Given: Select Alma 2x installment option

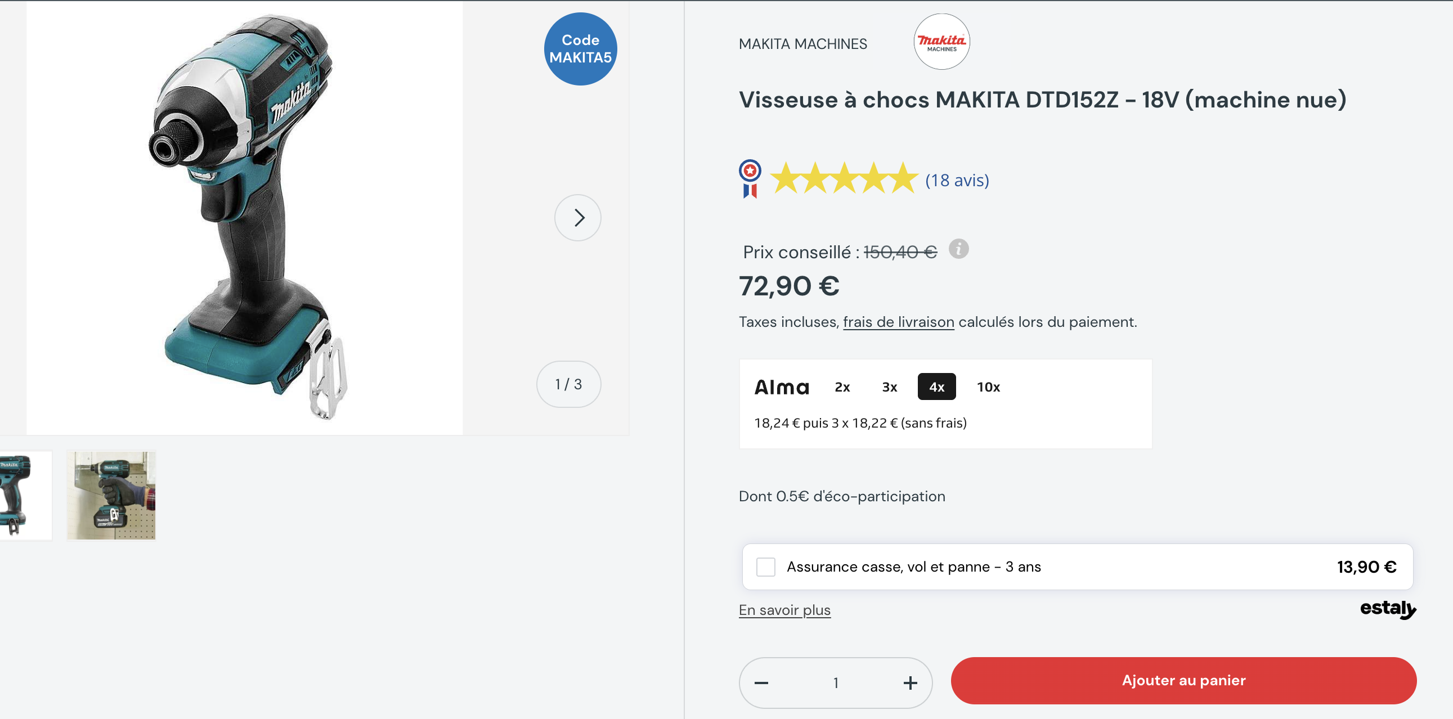Looking at the screenshot, I should click(842, 387).
